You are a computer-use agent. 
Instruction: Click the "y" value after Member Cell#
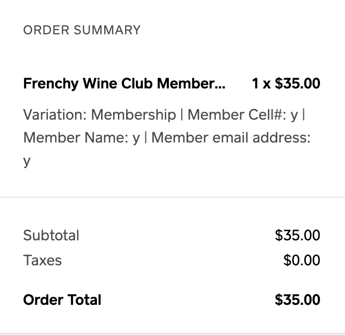coord(294,115)
